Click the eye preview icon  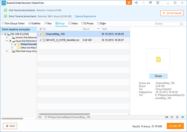[x=167, y=117]
